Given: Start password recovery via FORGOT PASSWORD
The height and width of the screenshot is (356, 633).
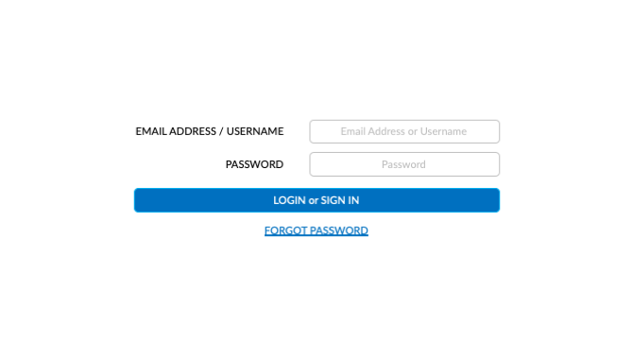Looking at the screenshot, I should (x=316, y=230).
